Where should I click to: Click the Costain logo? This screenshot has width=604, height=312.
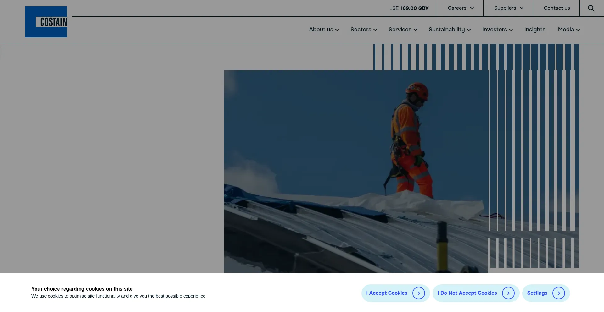46,22
